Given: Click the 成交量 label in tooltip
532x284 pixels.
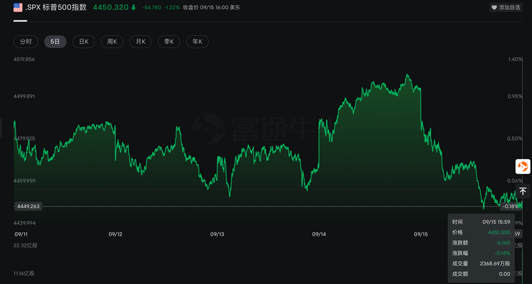Looking at the screenshot, I should click(x=460, y=264).
